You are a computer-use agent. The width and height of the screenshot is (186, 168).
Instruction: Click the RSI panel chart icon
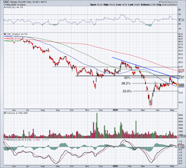[5, 7]
